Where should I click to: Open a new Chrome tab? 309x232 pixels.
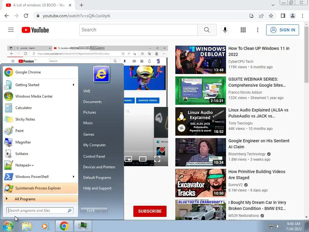tap(81, 5)
